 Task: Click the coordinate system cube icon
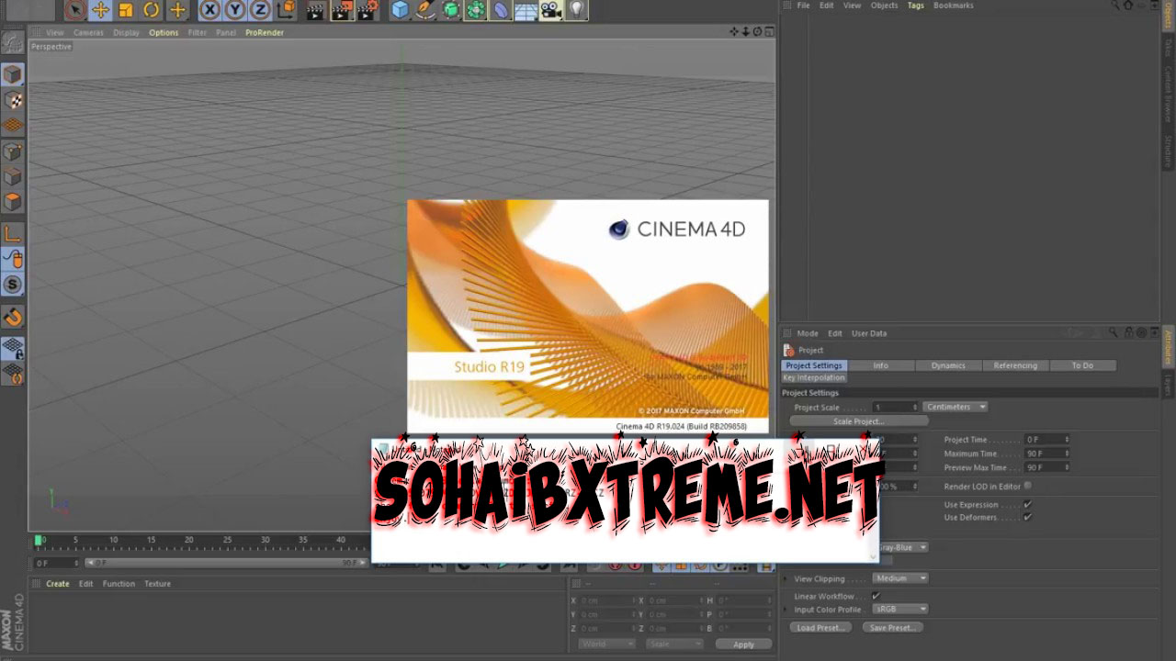(x=287, y=10)
